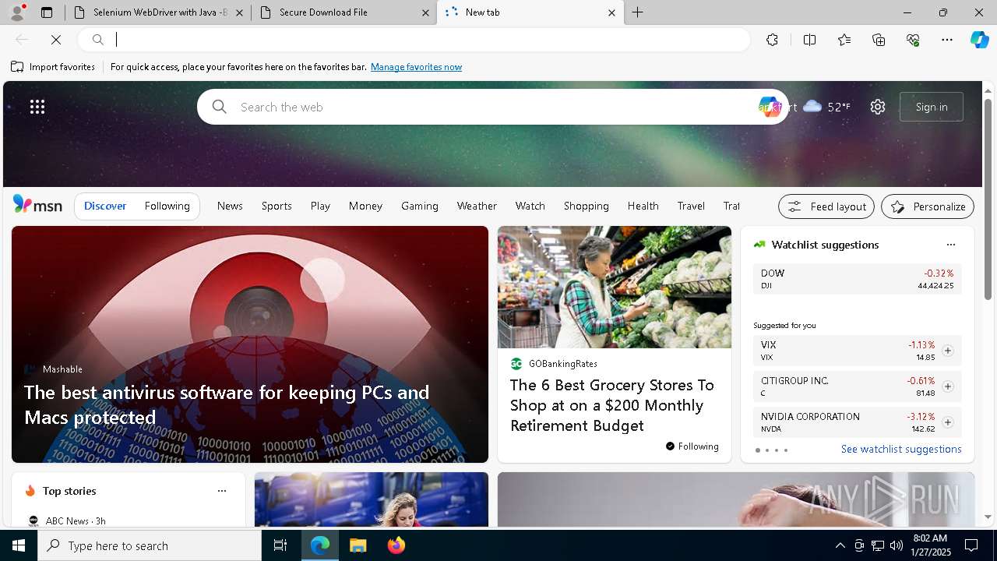This screenshot has height=561, width=997.
Task: Add CITIGROUP INC. to watchlist
Action: [x=947, y=386]
